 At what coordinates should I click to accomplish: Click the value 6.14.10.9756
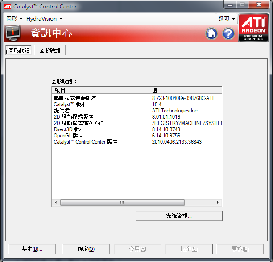click(166, 136)
